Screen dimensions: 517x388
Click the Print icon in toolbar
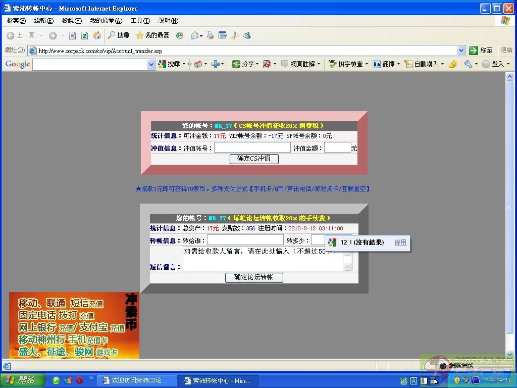[210, 35]
